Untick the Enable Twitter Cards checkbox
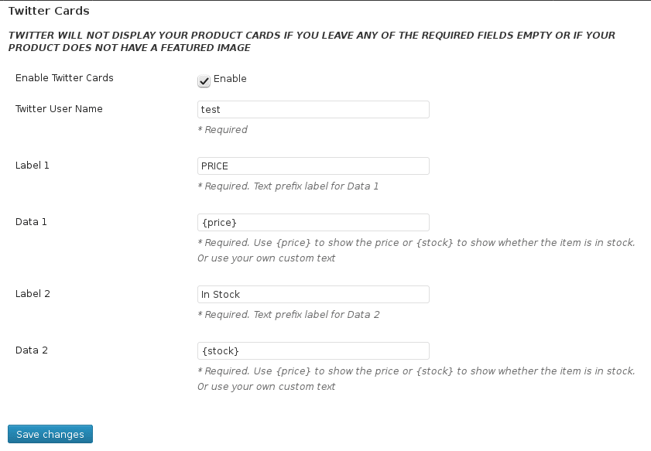 204,80
